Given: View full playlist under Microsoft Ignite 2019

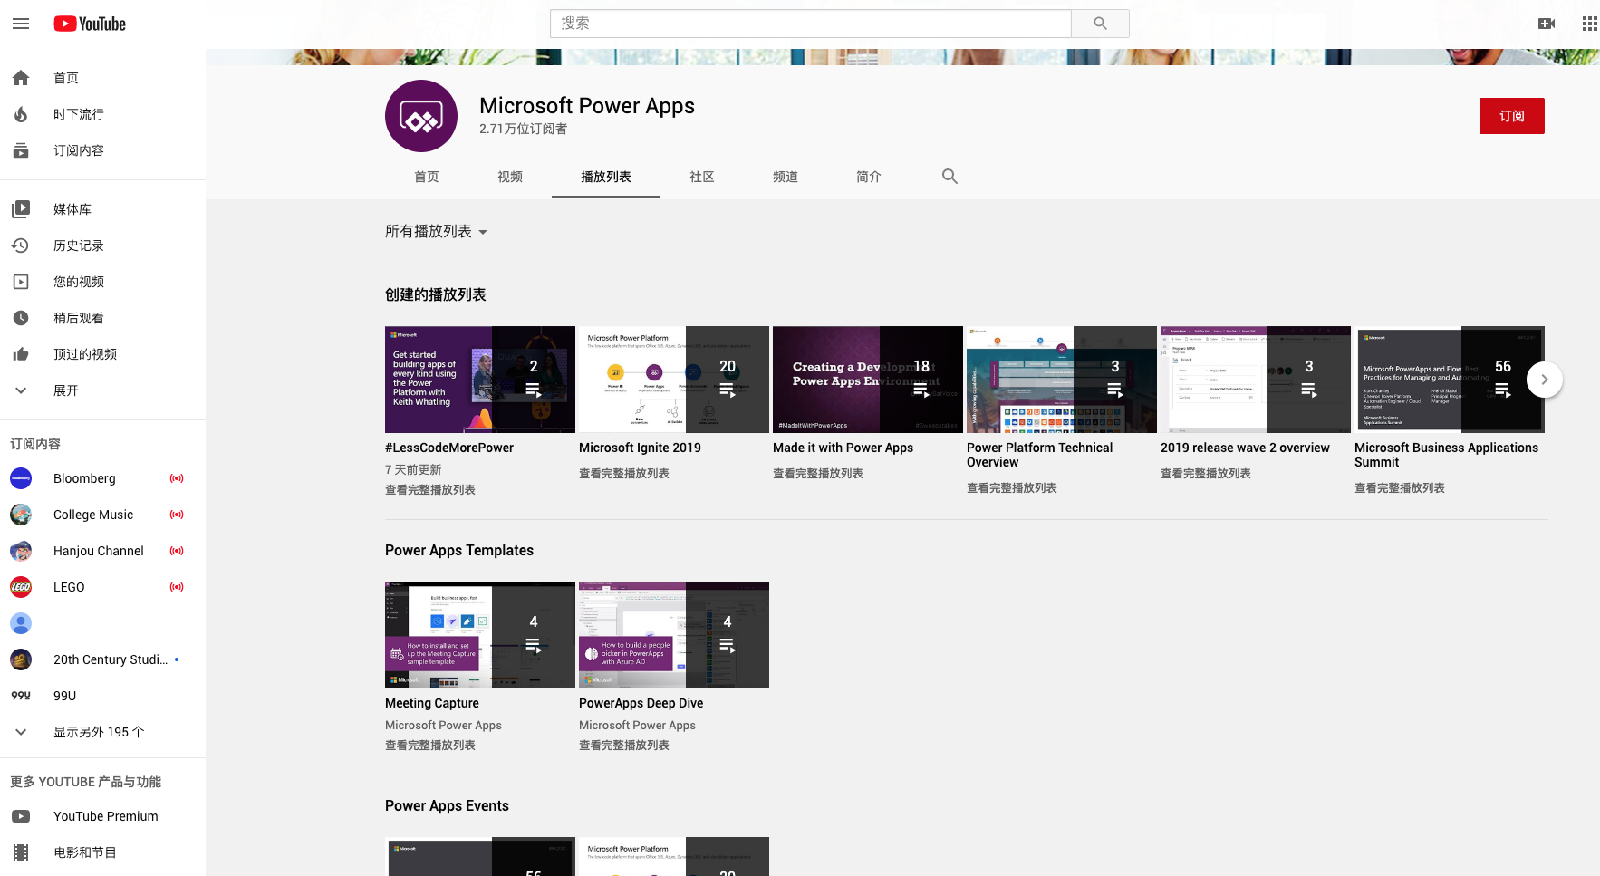Looking at the screenshot, I should [x=624, y=474].
